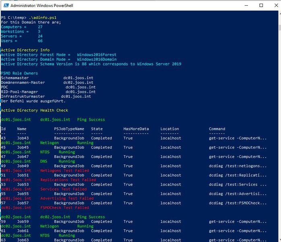Click the 'Job43' name cell
The height and width of the screenshot is (242, 281).
23,138
